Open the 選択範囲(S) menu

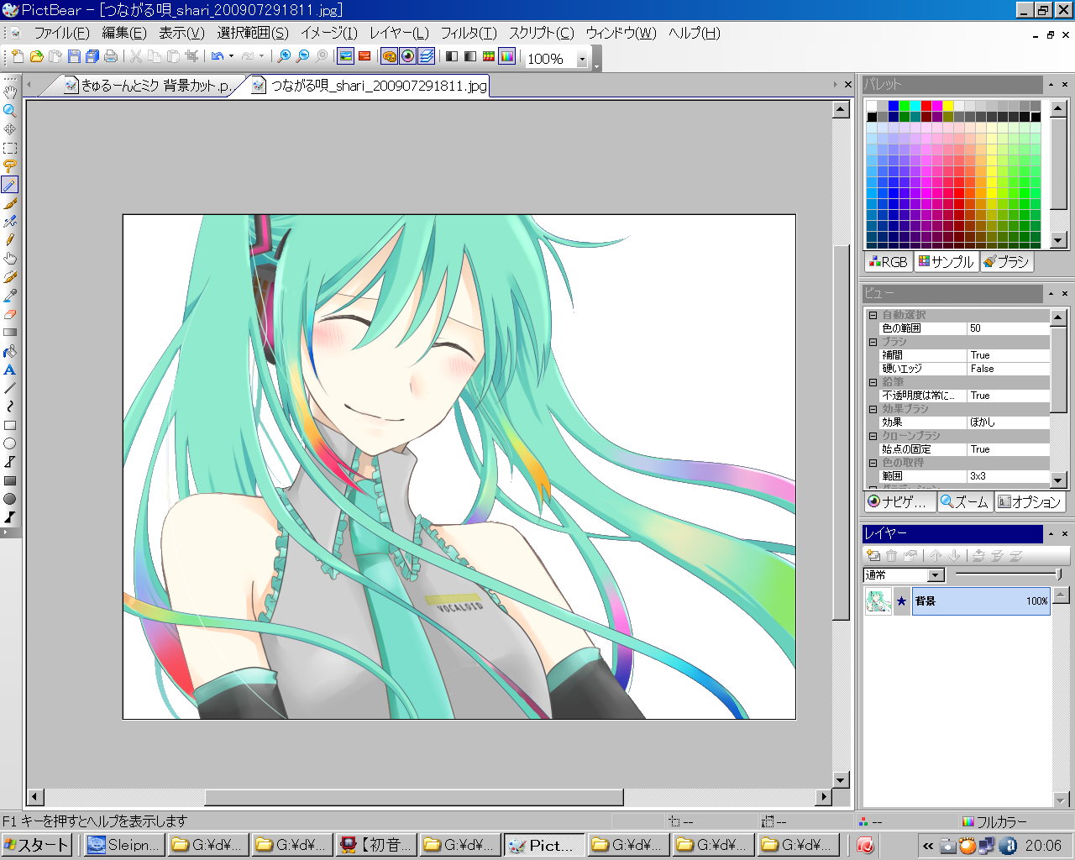click(x=253, y=33)
